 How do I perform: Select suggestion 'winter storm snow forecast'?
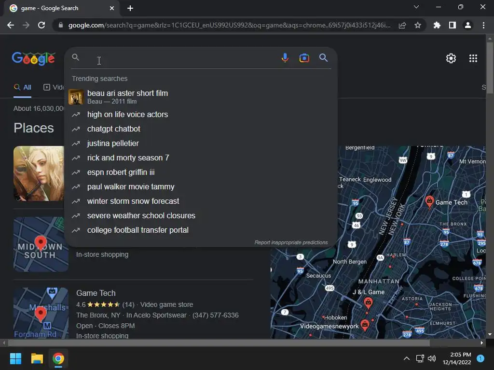201,201
